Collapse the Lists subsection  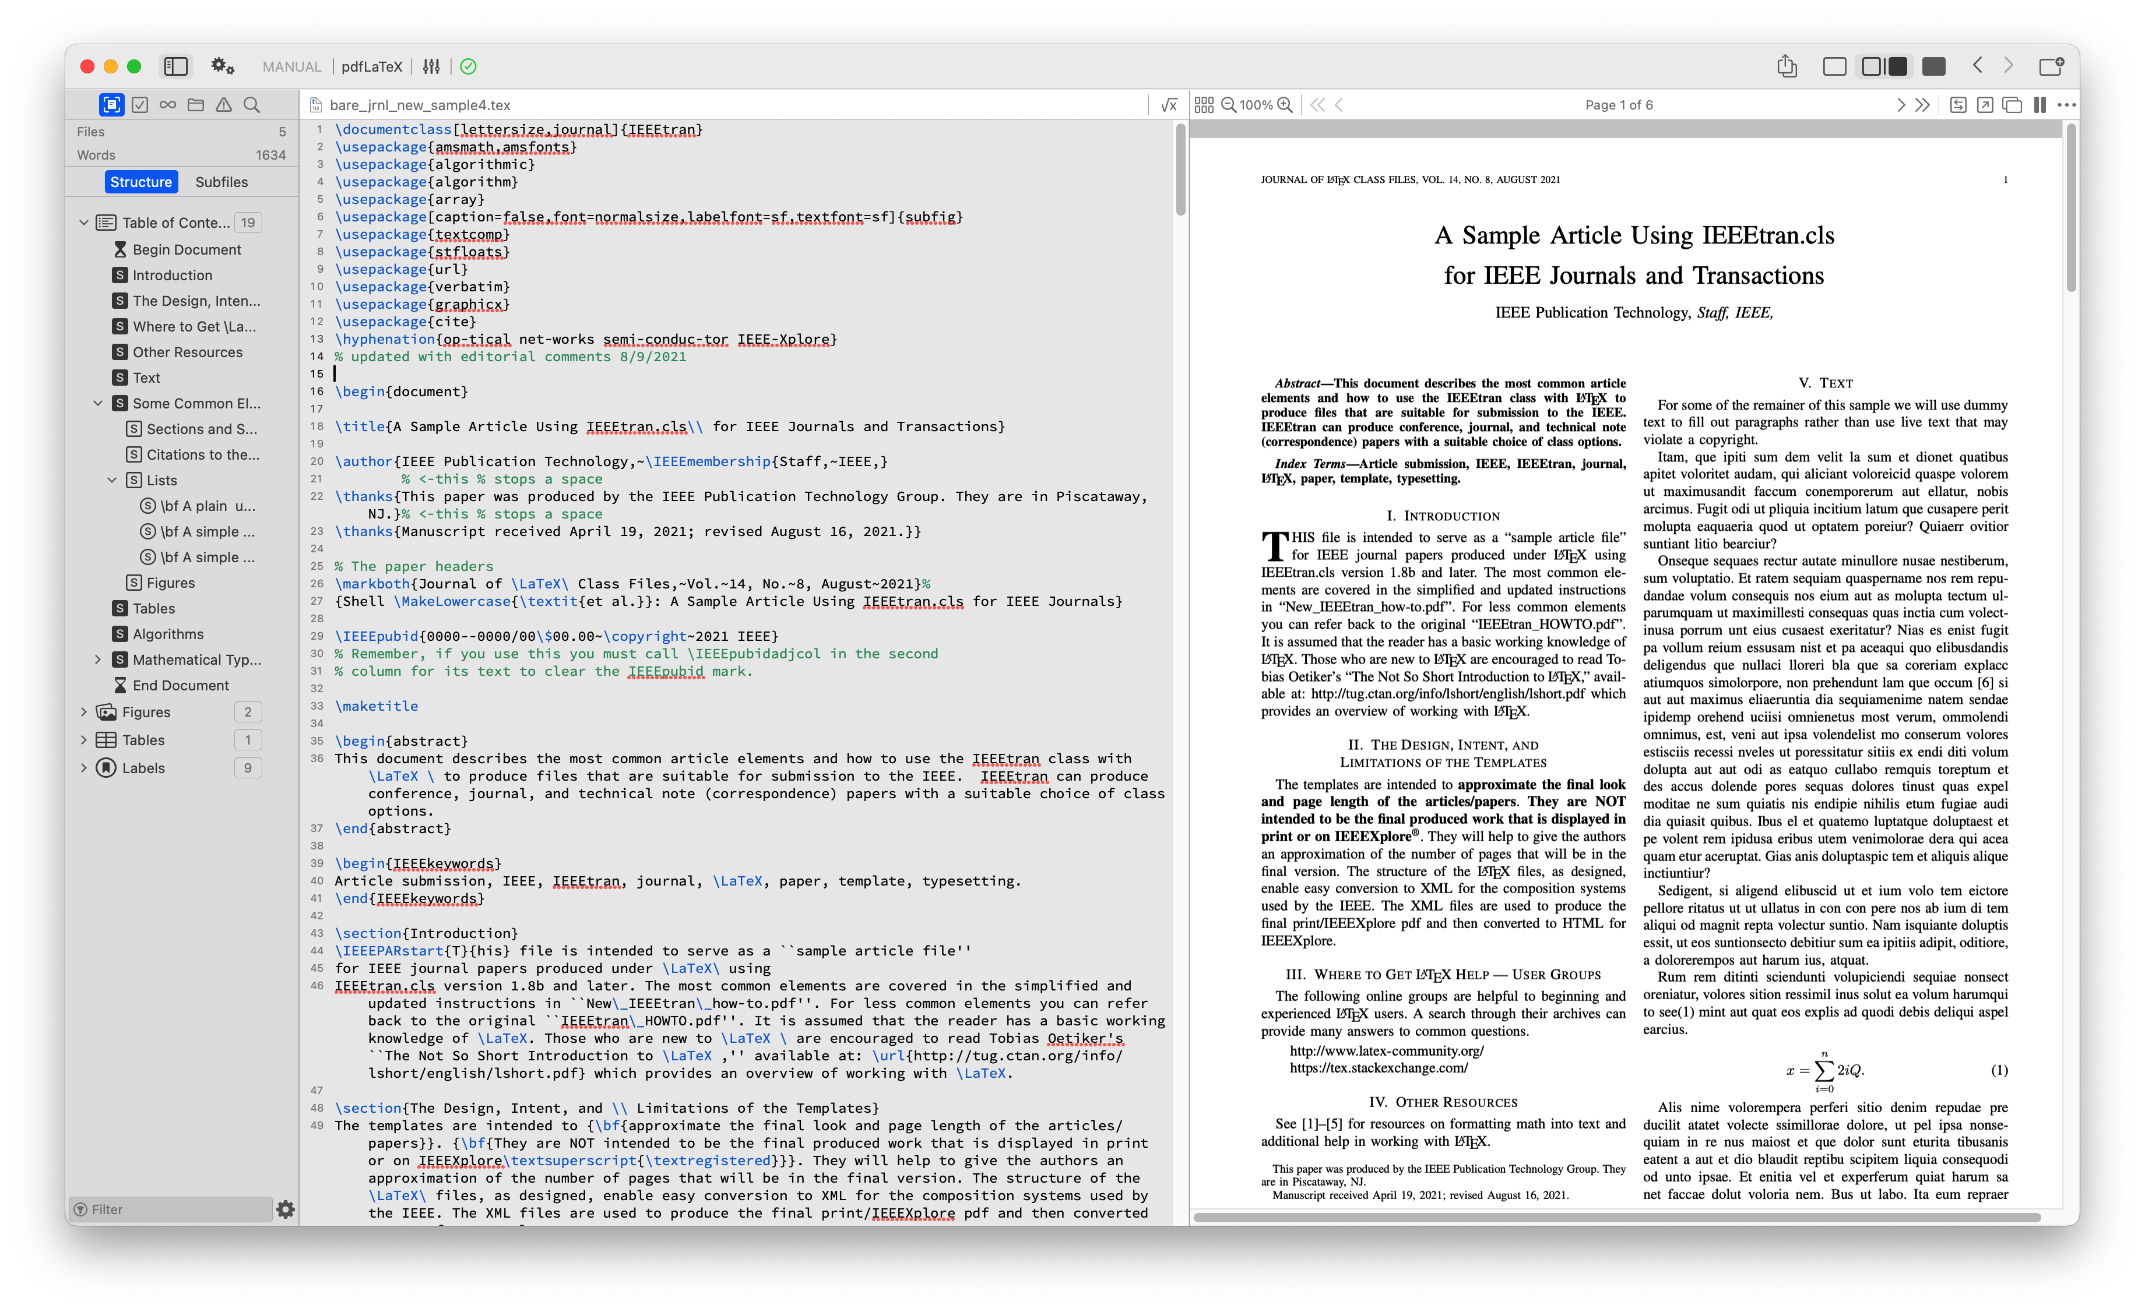[x=111, y=480]
